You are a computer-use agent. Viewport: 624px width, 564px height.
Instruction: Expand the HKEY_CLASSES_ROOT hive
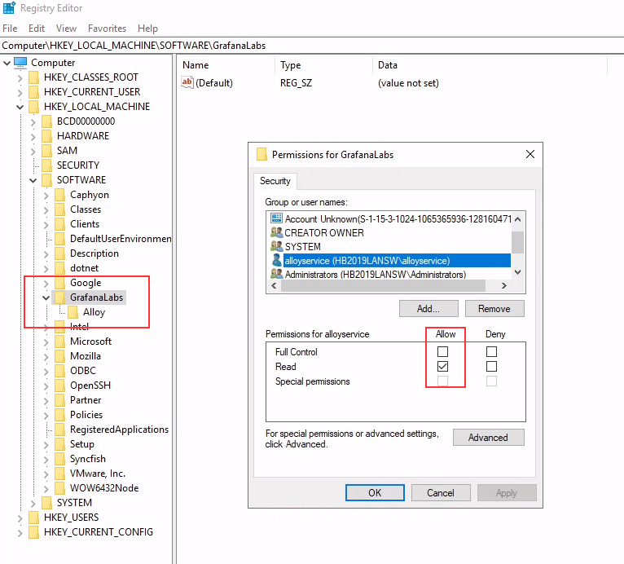pos(20,77)
